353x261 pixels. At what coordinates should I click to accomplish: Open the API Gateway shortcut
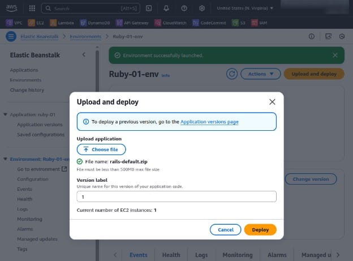coord(132,23)
